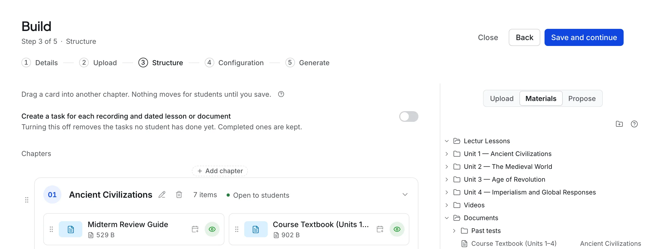Open the Materials panel help icon

click(634, 124)
